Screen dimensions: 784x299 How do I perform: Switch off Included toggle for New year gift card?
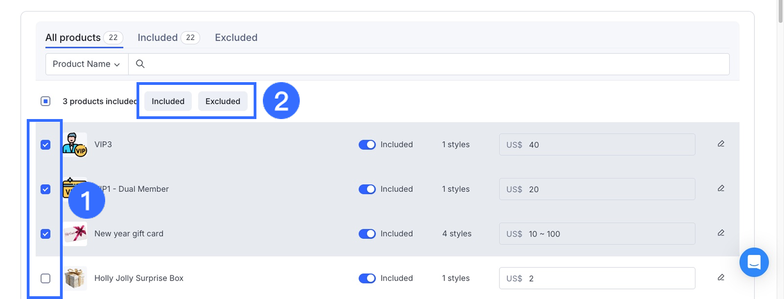coord(367,234)
